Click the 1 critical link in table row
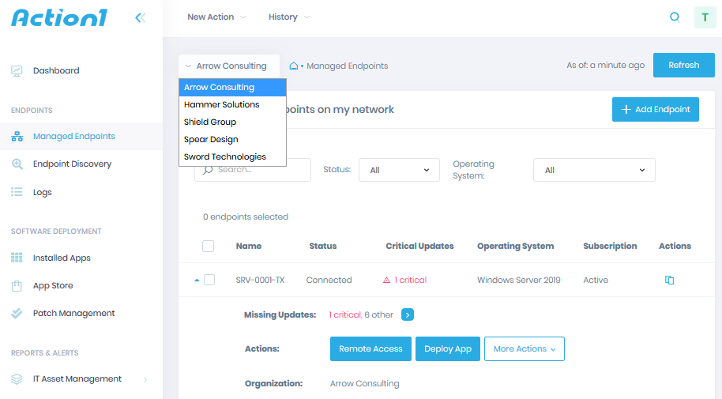The height and width of the screenshot is (399, 722). pos(410,280)
